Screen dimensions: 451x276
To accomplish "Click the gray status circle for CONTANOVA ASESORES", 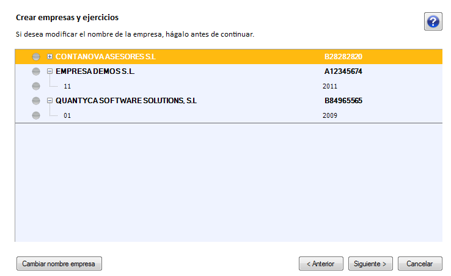I will tap(36, 57).
